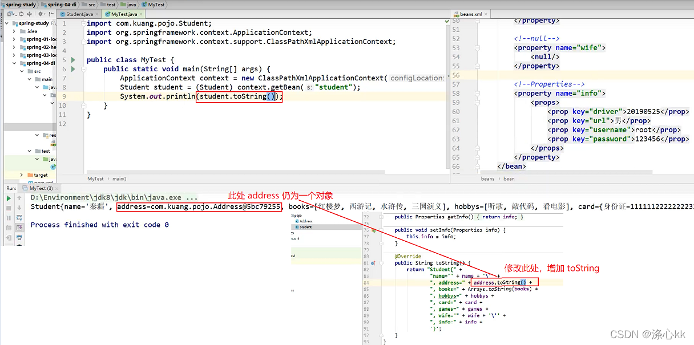Run main method gutter arrow line 6
694x345 pixels.
73,69
